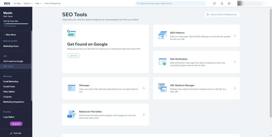Click the Sitemaps code window icon
The image size is (272, 137).
point(71,88)
